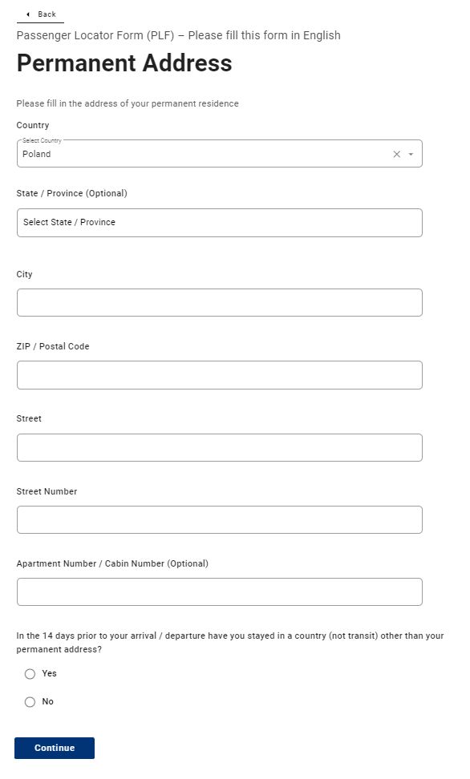The height and width of the screenshot is (779, 470).
Task: Select the No radio button
Action: tap(30, 702)
